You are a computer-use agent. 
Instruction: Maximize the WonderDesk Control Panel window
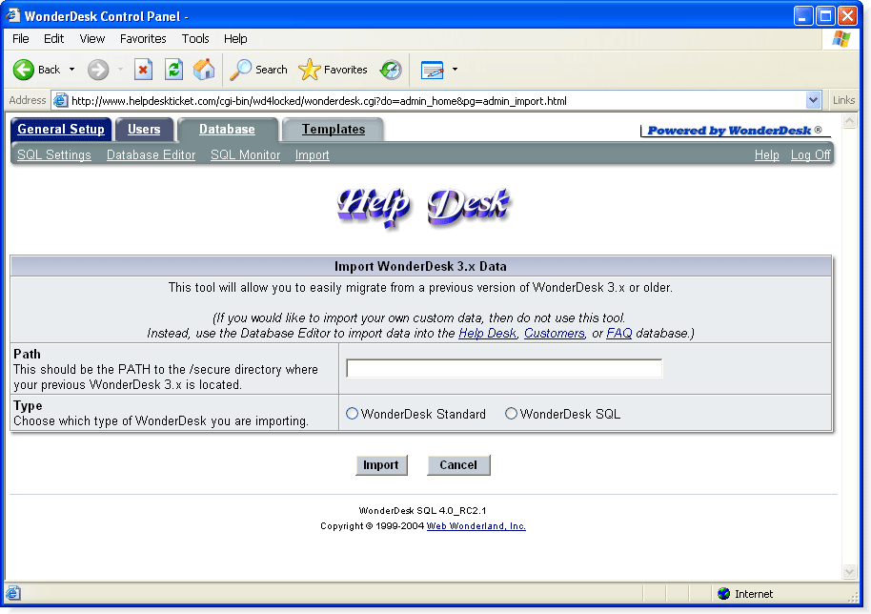pos(825,15)
